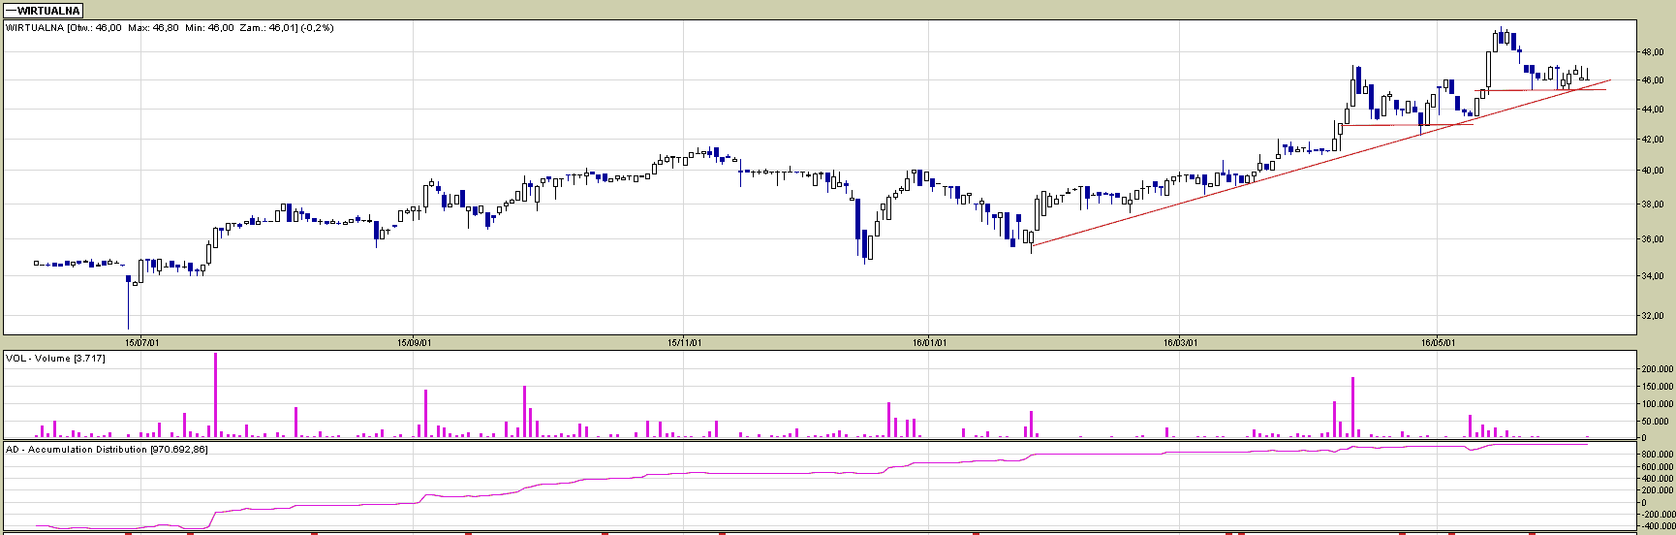Select the upper horizontal red line near 45
This screenshot has height=535, width=1676.
click(x=1540, y=90)
